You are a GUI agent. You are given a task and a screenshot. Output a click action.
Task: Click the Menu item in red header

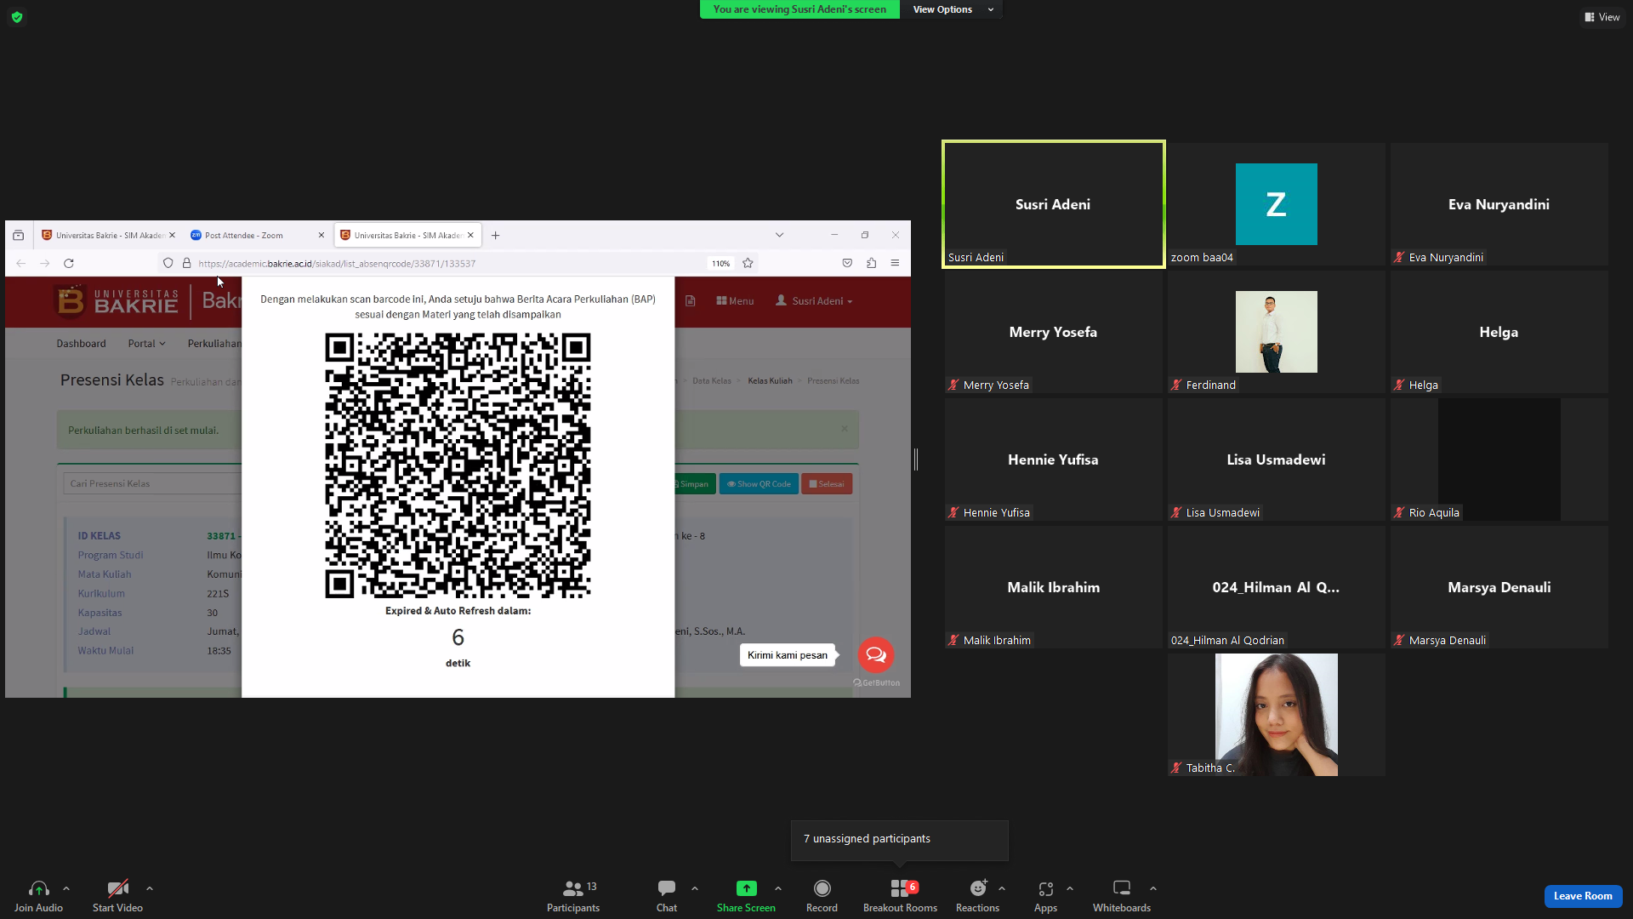(735, 301)
